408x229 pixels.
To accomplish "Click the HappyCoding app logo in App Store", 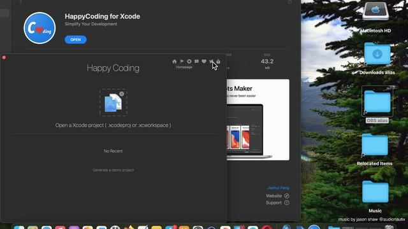I will [40, 28].
